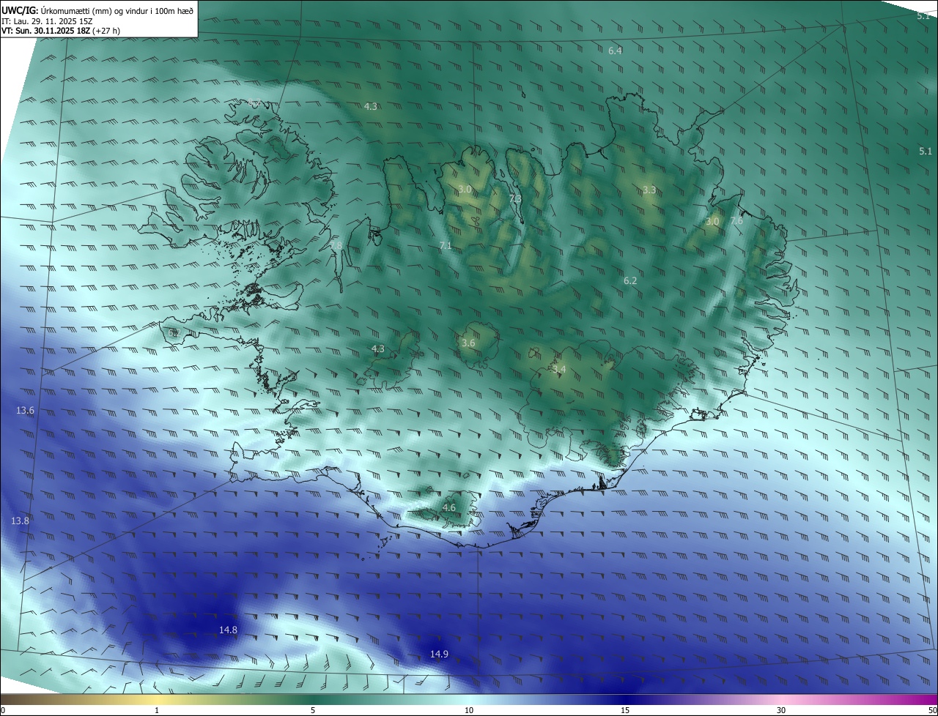This screenshot has width=938, height=716.
Task: Click the colorbar tick label 10
Action: click(469, 710)
